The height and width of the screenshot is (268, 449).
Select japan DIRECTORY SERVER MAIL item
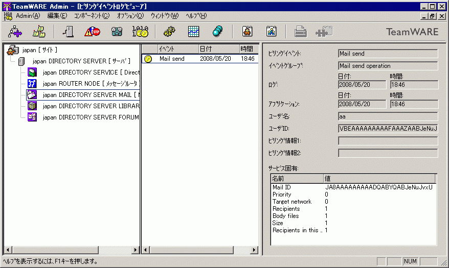point(91,94)
